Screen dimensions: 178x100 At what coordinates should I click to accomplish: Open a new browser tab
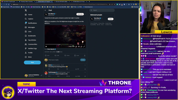click(89, 2)
